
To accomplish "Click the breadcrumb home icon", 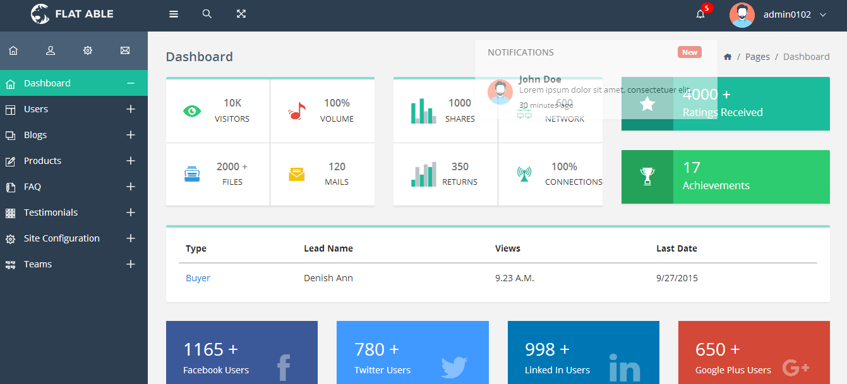I will pyautogui.click(x=728, y=57).
